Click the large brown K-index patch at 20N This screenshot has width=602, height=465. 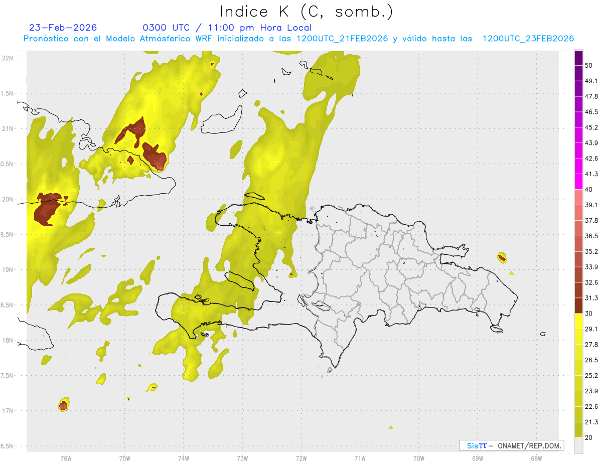point(49,209)
